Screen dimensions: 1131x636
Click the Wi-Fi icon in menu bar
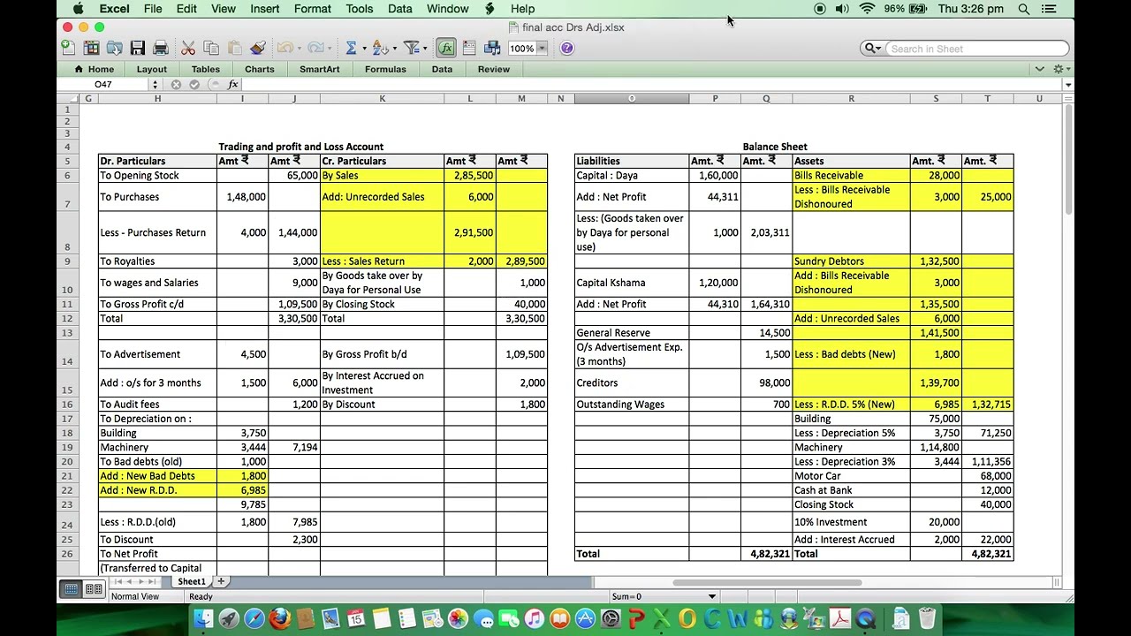point(867,9)
